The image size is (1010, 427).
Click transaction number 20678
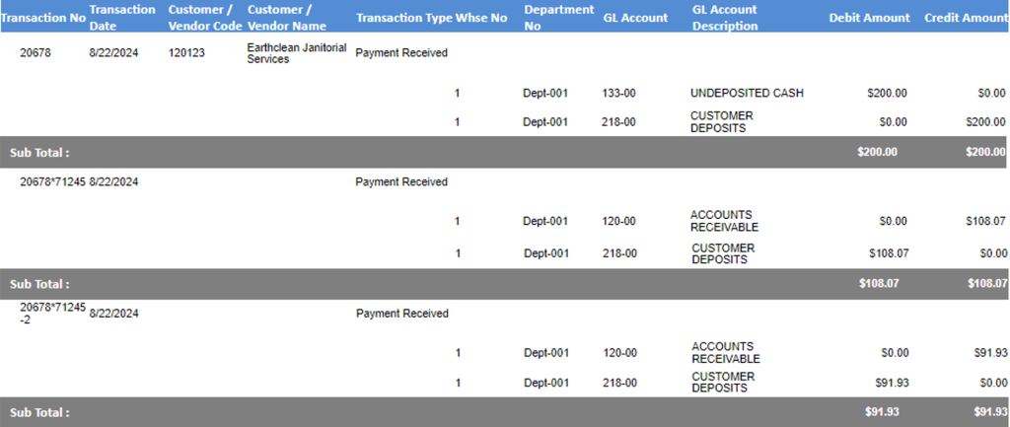pos(35,53)
